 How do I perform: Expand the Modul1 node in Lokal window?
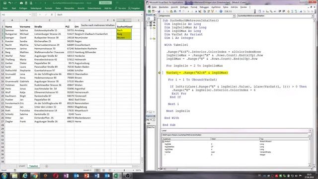tap(163, 141)
